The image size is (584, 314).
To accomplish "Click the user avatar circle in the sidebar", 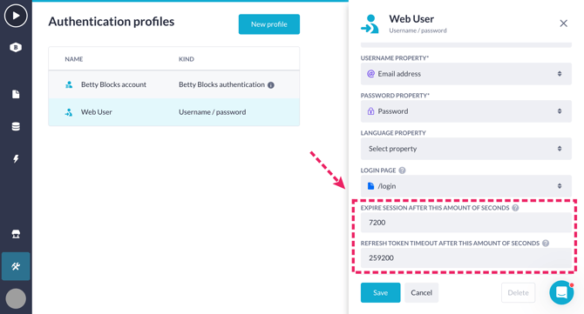I will pyautogui.click(x=16, y=298).
